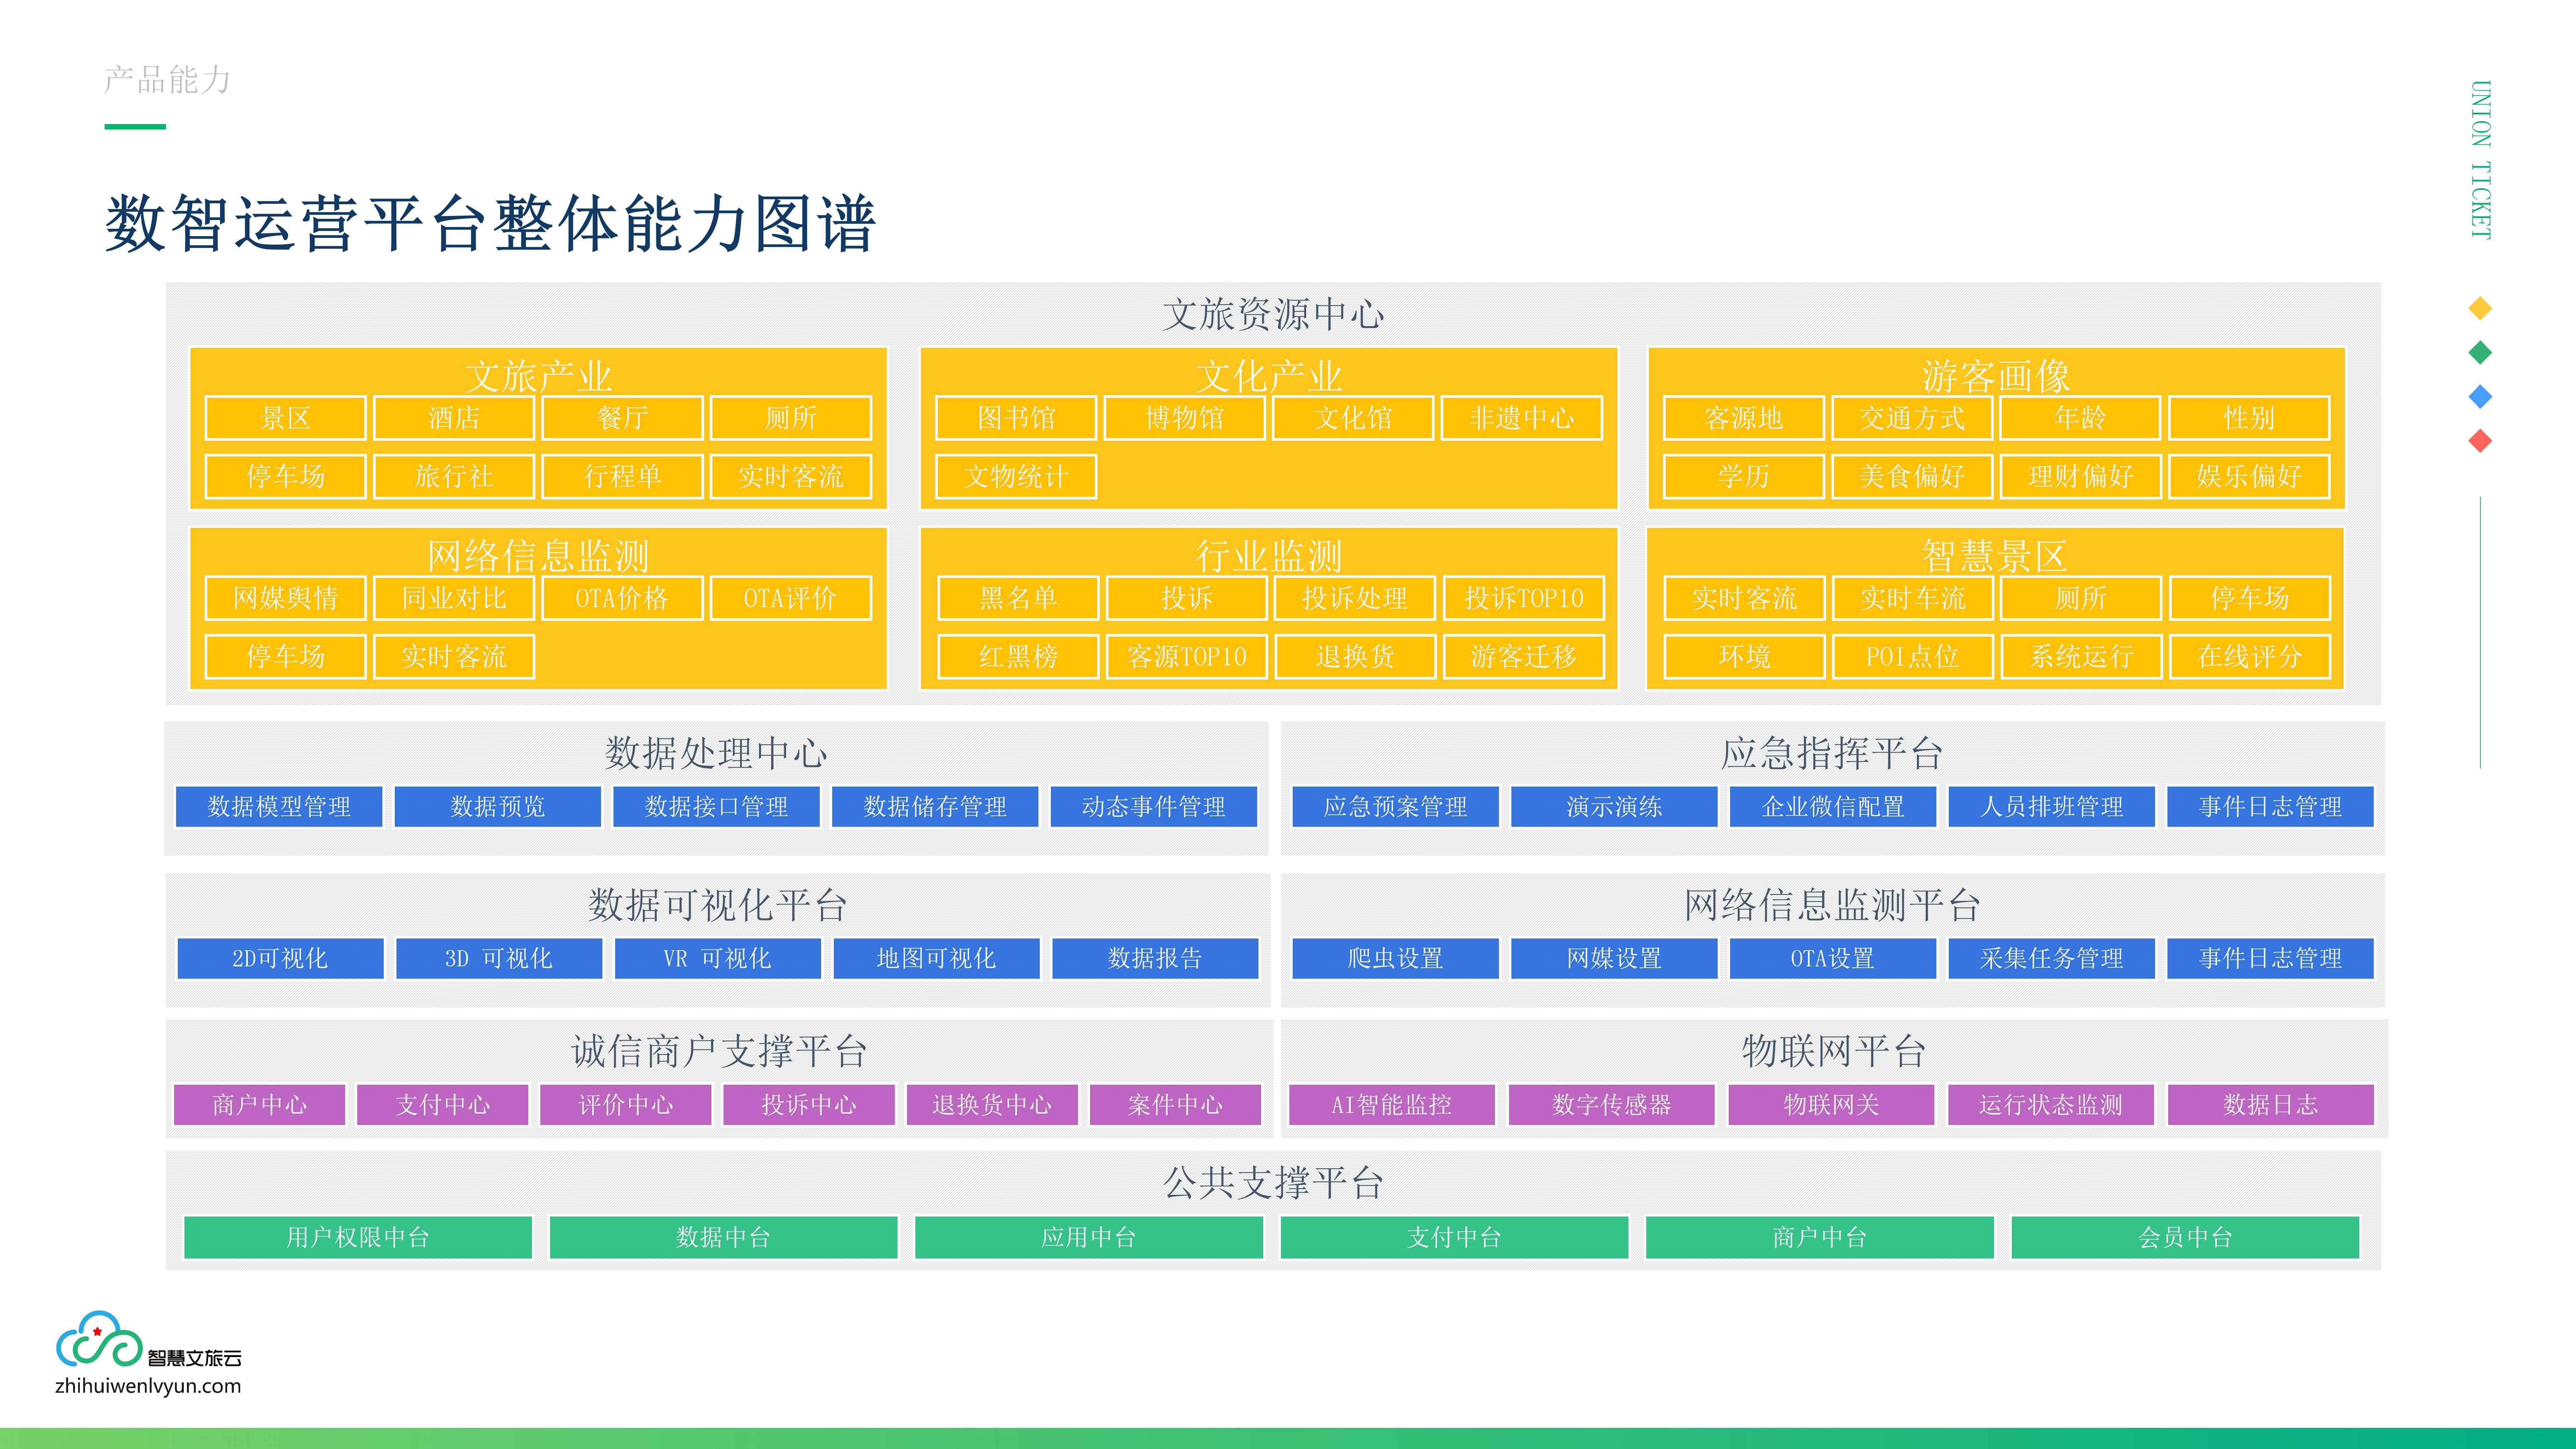Select the 企业微信配置 box
Screen dimensions: 2576x1449
[x=1833, y=807]
